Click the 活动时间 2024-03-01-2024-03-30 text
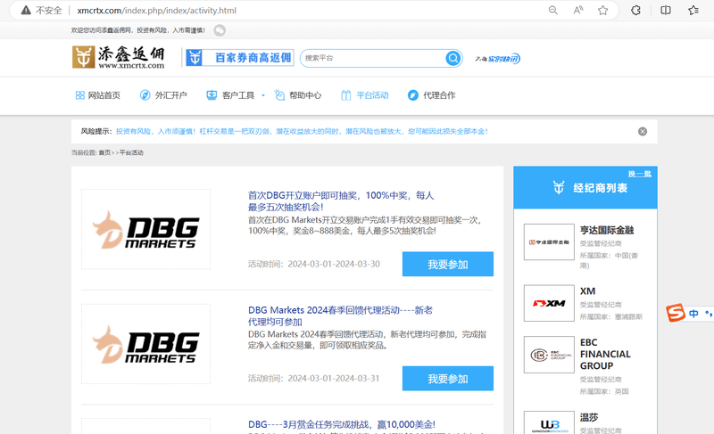 pos(314,264)
